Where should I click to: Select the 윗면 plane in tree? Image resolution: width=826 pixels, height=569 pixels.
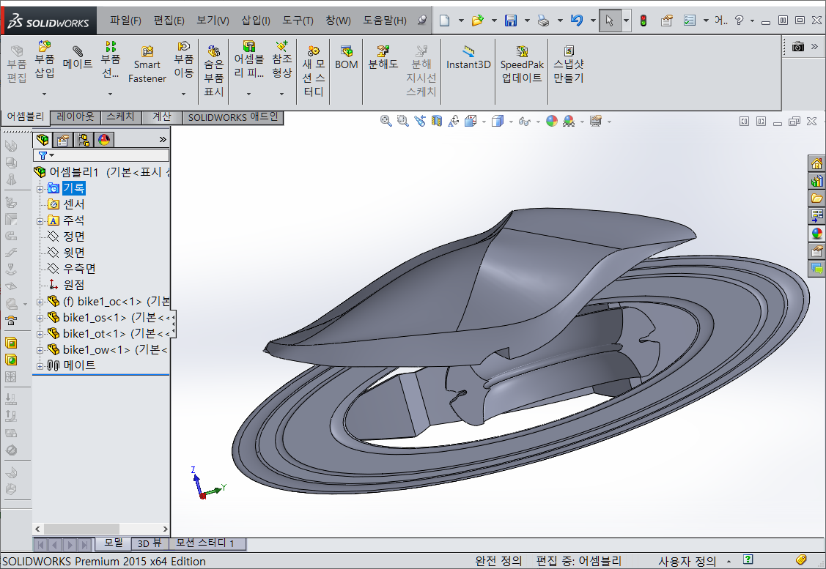(x=74, y=253)
